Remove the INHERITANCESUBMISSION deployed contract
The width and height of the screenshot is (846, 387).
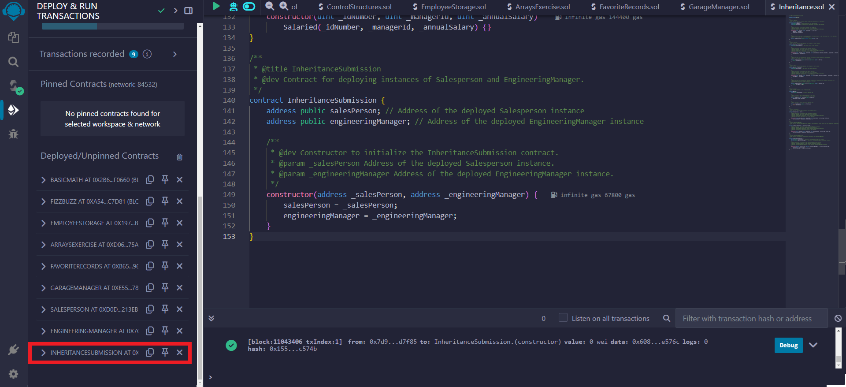point(179,352)
